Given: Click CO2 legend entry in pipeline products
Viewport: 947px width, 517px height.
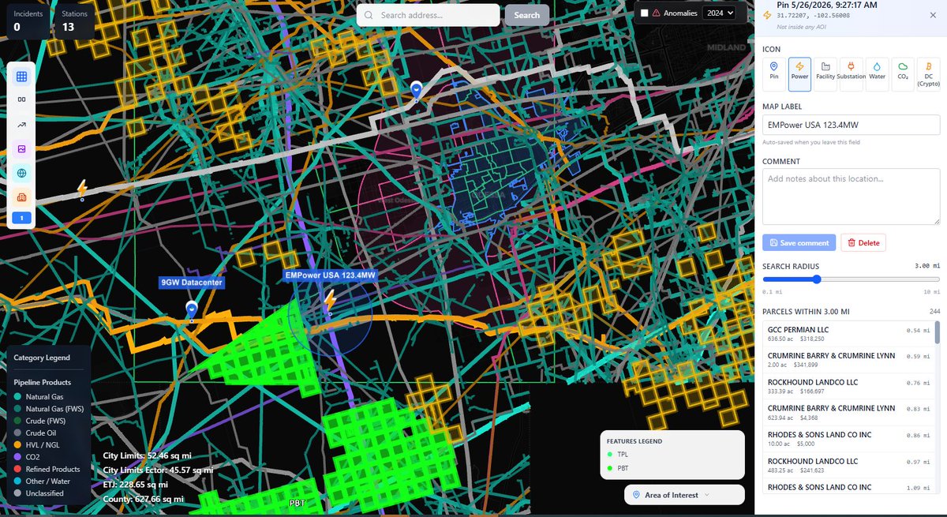Looking at the screenshot, I should coord(26,456).
